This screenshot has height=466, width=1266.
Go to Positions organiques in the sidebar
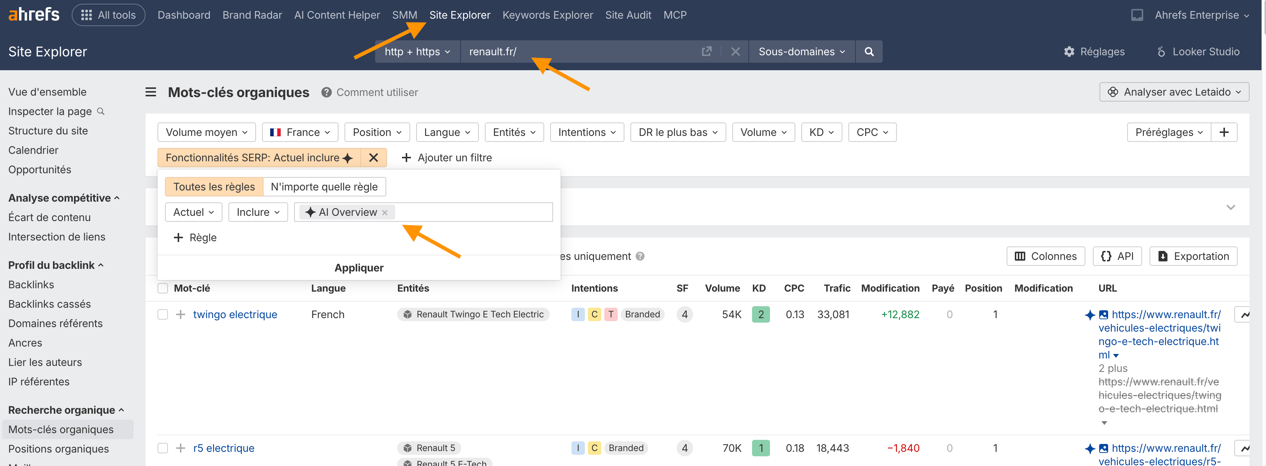tap(59, 449)
